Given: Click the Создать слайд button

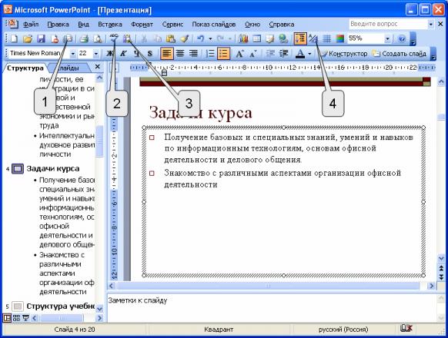Looking at the screenshot, I should pyautogui.click(x=400, y=53).
